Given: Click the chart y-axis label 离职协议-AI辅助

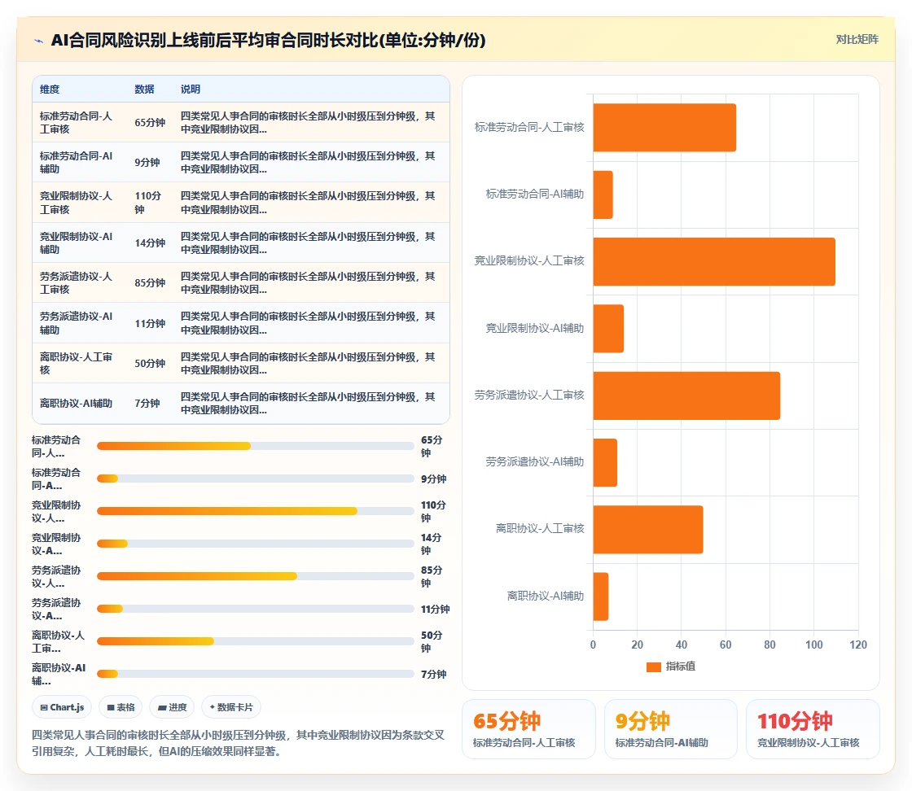Looking at the screenshot, I should point(546,597).
